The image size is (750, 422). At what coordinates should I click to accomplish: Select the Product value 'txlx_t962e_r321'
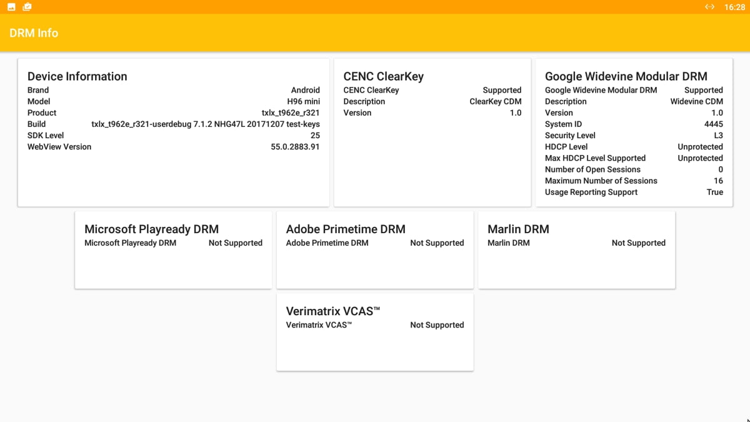click(291, 113)
